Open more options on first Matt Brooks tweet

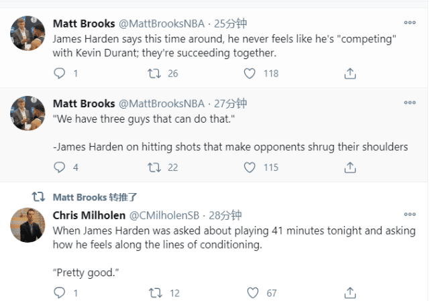coord(409,23)
